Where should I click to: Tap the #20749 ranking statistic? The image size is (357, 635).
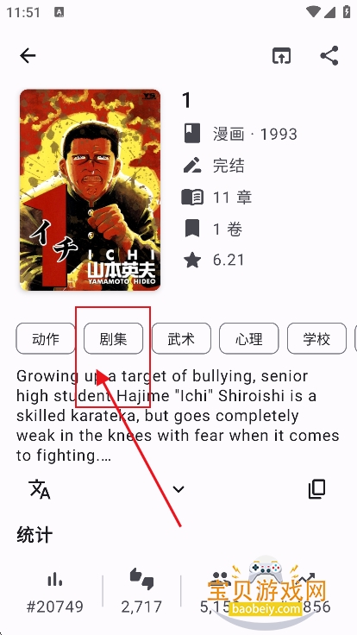54,607
